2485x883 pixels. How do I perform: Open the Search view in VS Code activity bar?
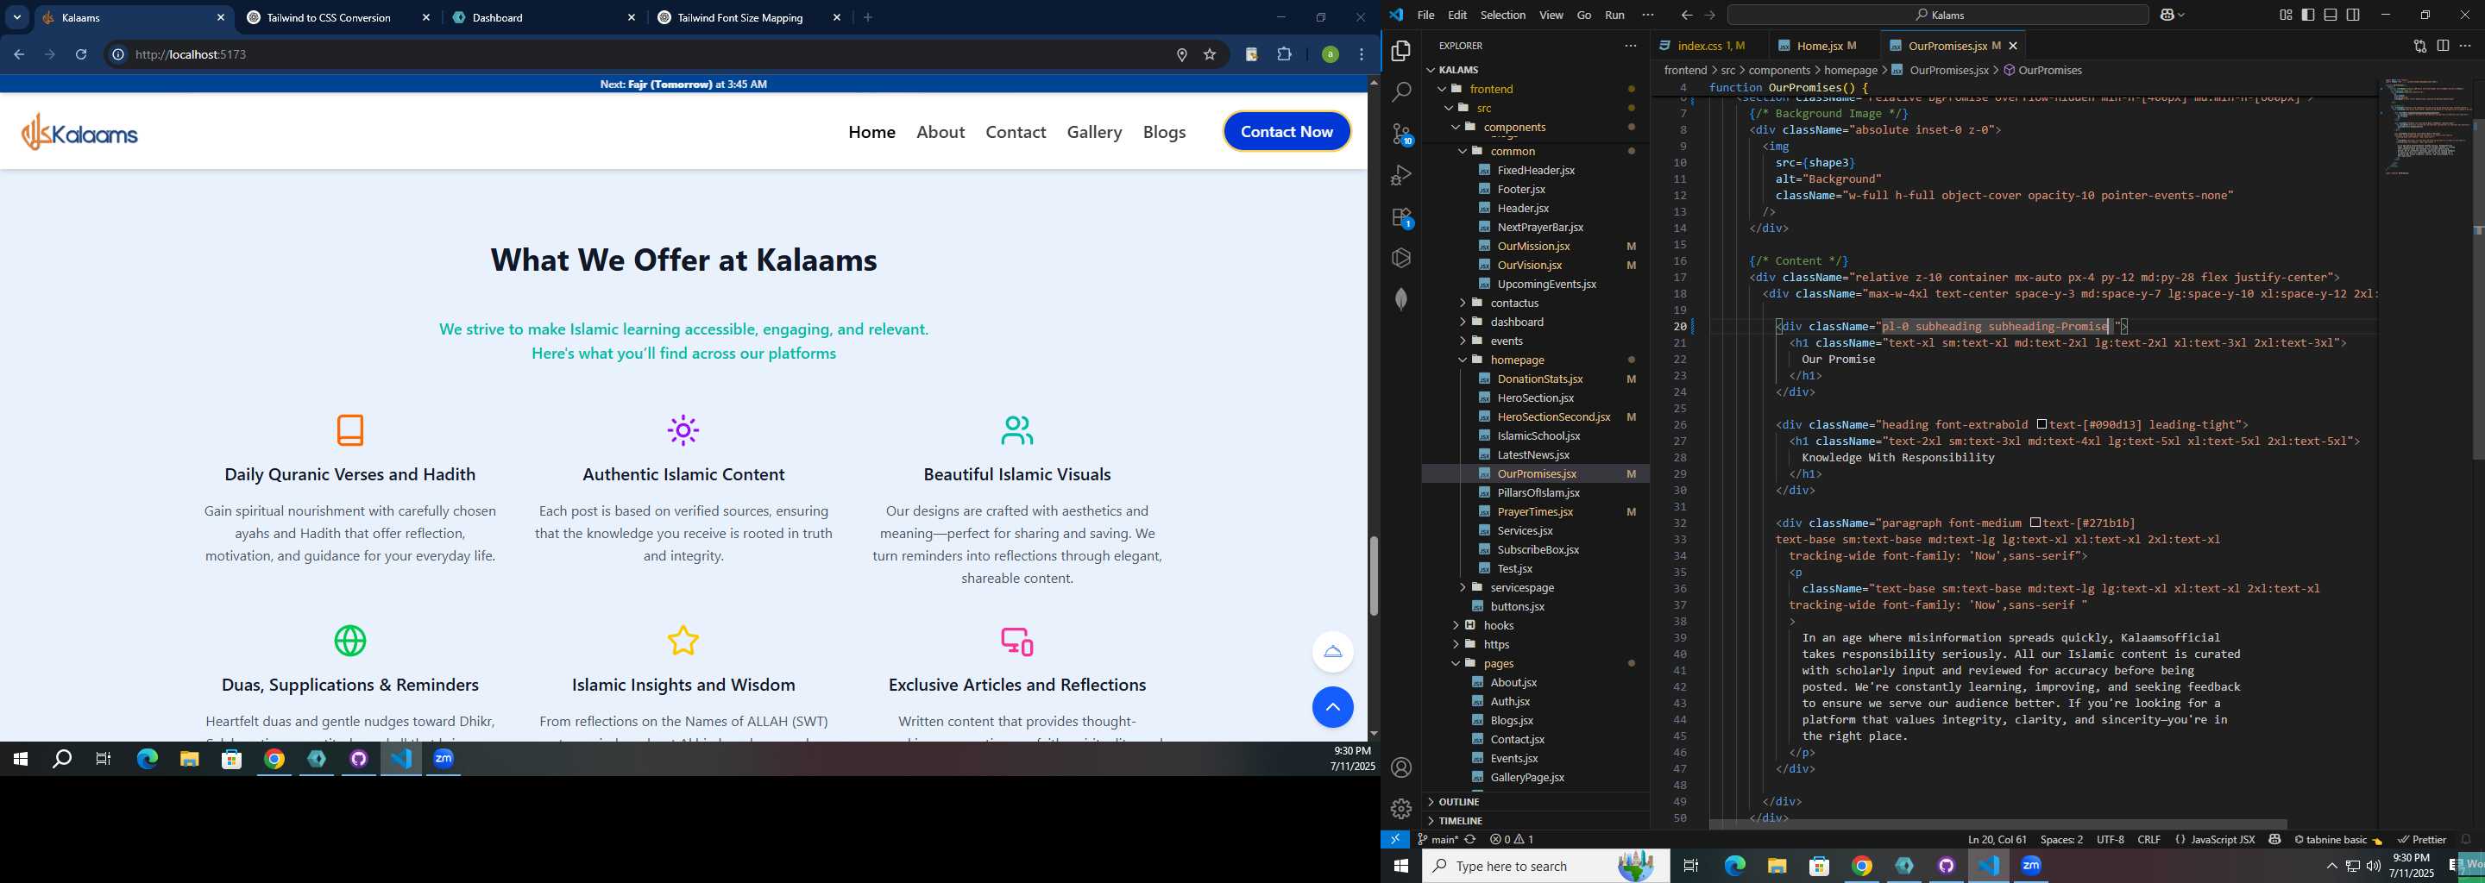click(x=1400, y=91)
